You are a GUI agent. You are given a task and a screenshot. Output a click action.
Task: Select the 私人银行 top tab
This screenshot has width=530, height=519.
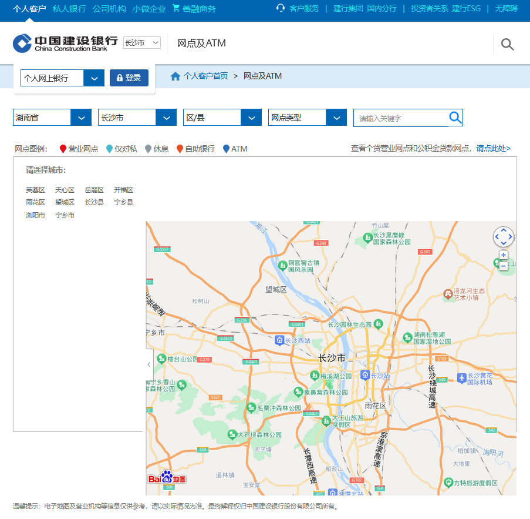[69, 8]
